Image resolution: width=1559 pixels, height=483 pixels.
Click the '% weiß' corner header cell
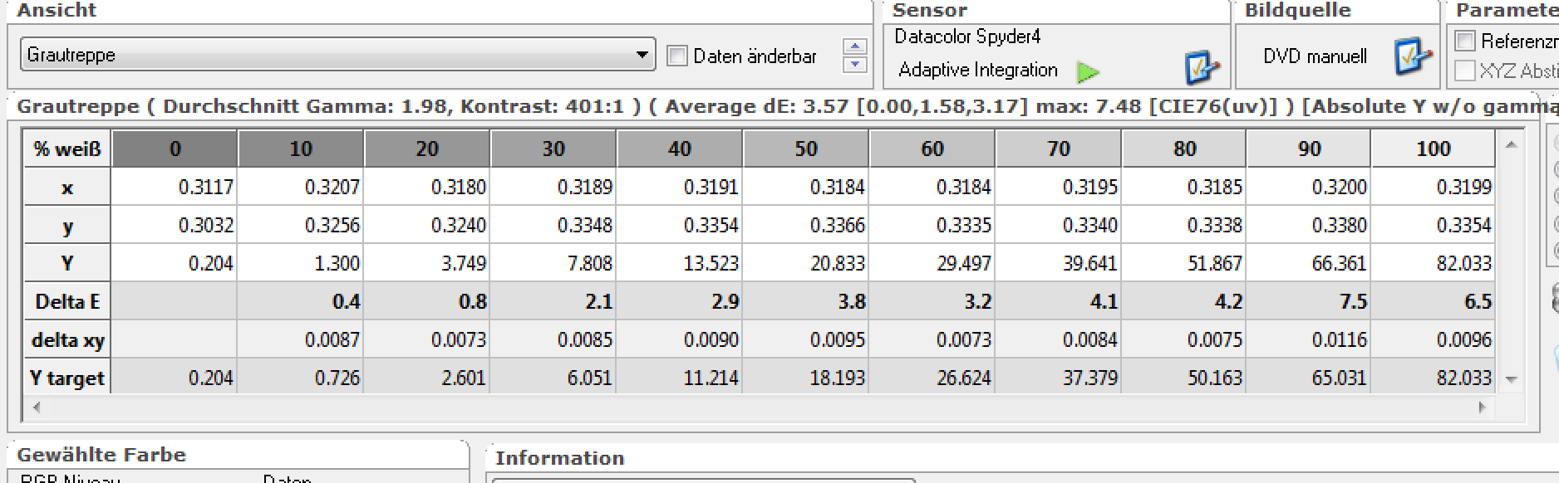coord(67,149)
